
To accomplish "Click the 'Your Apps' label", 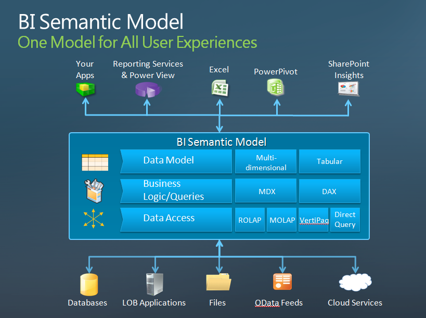I will [85, 70].
